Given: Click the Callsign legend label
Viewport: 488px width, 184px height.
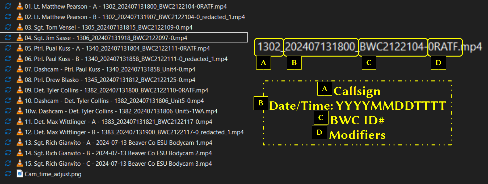Looking at the screenshot, I should tap(357, 91).
